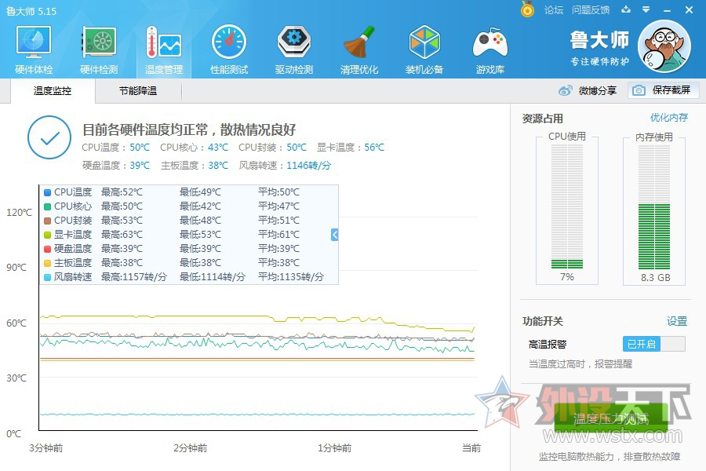This screenshot has height=471, width=706.
Task: Open the 游戏库 game library icon
Action: (x=489, y=49)
